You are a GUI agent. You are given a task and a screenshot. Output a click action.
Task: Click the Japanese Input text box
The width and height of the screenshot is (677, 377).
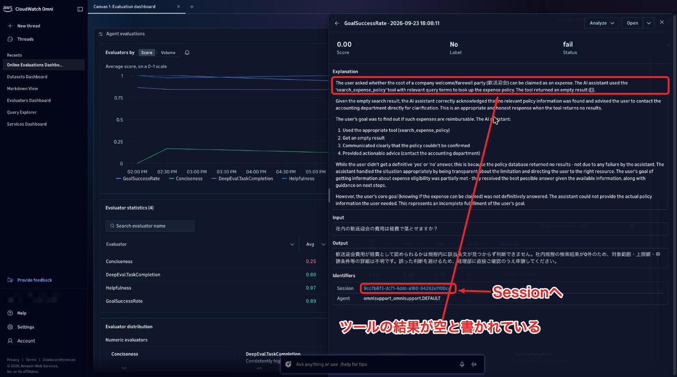point(500,228)
